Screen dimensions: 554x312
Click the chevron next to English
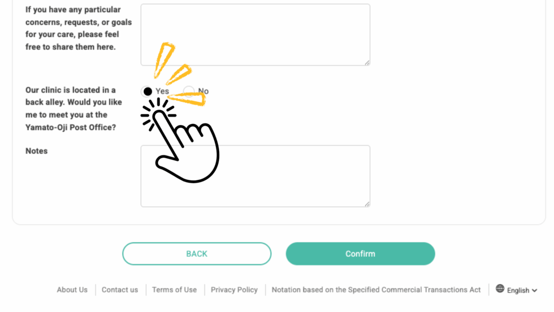pyautogui.click(x=535, y=290)
